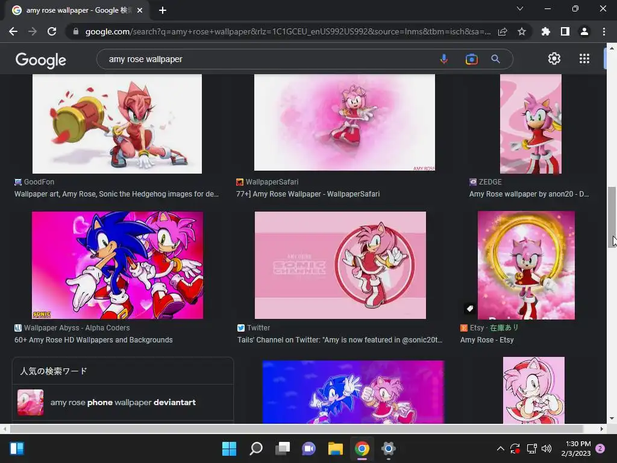
Task: Open the Chrome extensions puzzle icon
Action: pos(545,31)
